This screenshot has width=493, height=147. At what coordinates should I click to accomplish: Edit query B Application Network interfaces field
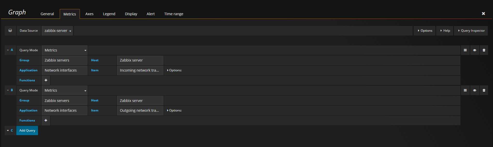(x=65, y=110)
